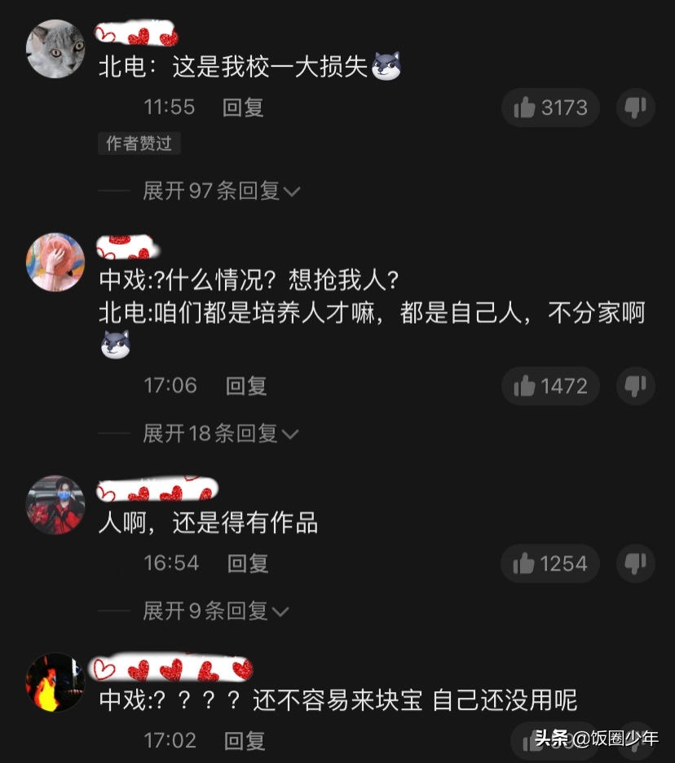Viewport: 675px width, 763px height.
Task: Dislike the 17:06 comment
Action: 636,386
